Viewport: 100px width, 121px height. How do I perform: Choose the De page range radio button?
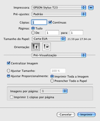(x=33, y=33)
